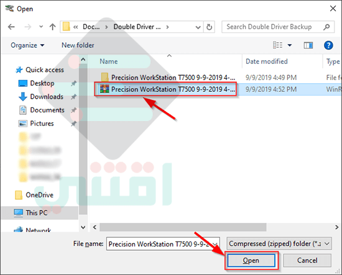Click the pin icon beside Desktop

[x=74, y=83]
